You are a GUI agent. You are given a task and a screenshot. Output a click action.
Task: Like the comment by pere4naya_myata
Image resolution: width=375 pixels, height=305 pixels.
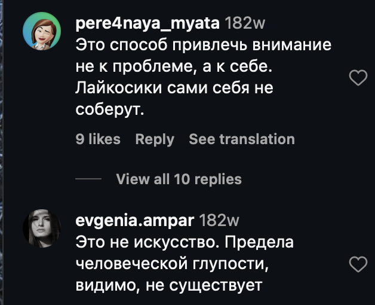pyautogui.click(x=357, y=77)
